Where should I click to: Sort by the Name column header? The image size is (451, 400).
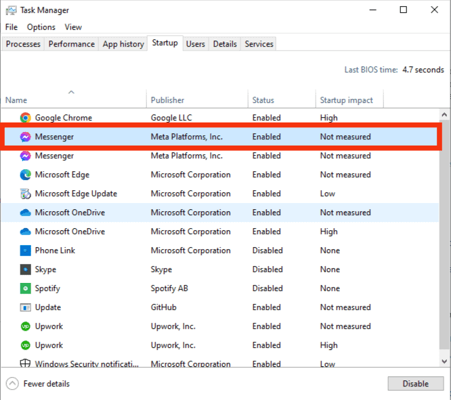click(x=74, y=99)
